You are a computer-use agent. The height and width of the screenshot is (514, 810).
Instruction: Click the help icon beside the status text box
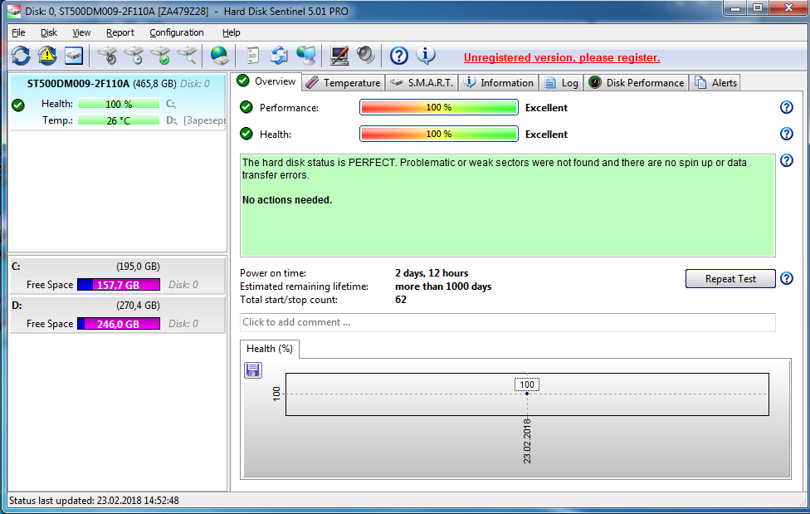[786, 160]
